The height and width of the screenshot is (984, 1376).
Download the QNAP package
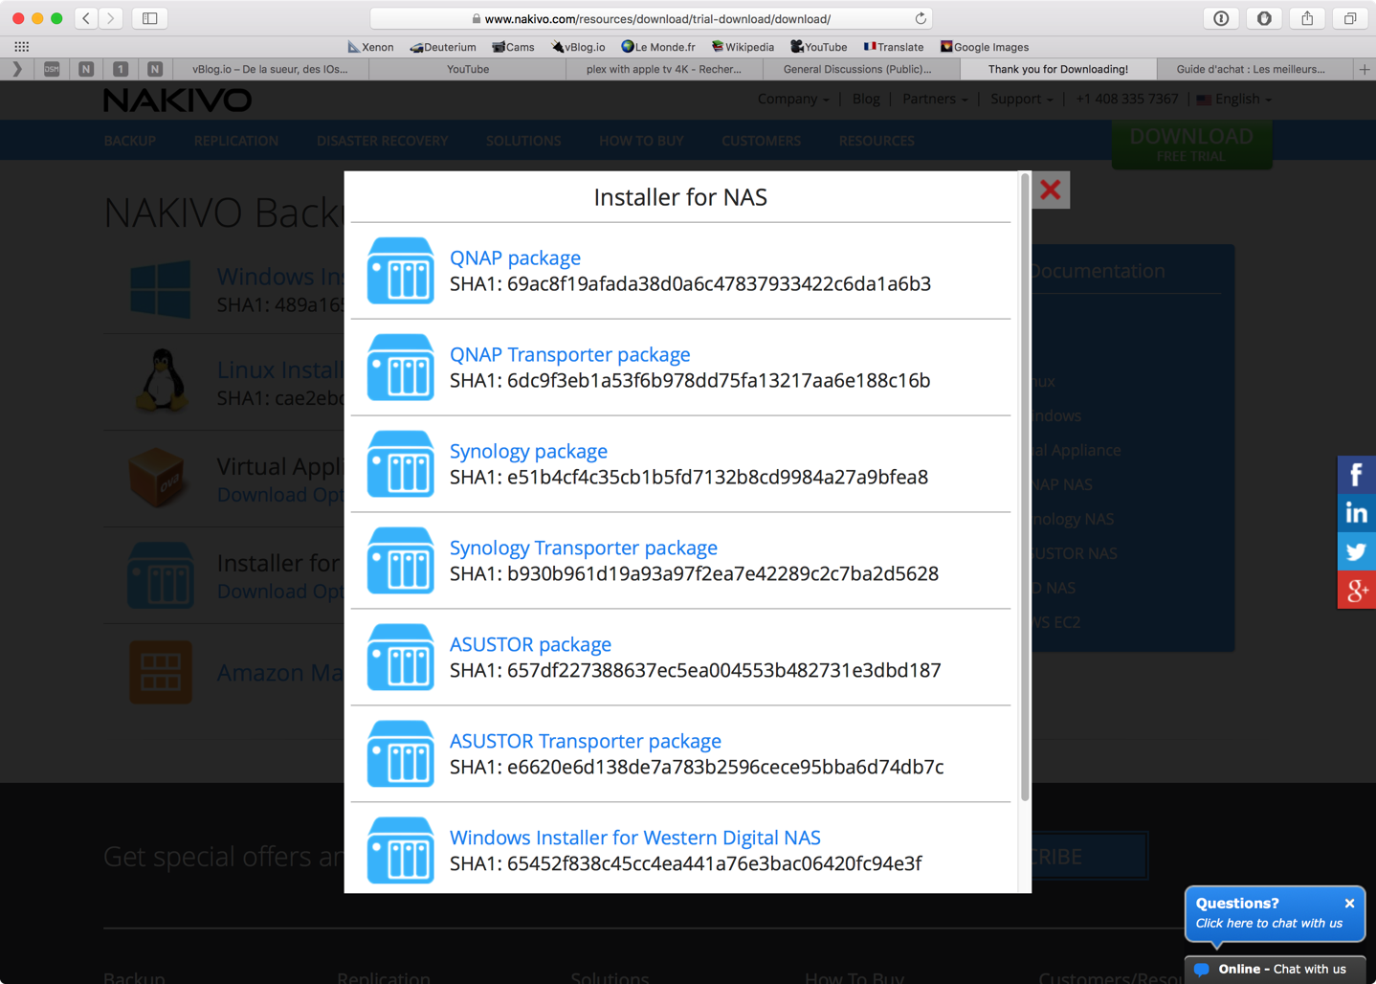515,257
